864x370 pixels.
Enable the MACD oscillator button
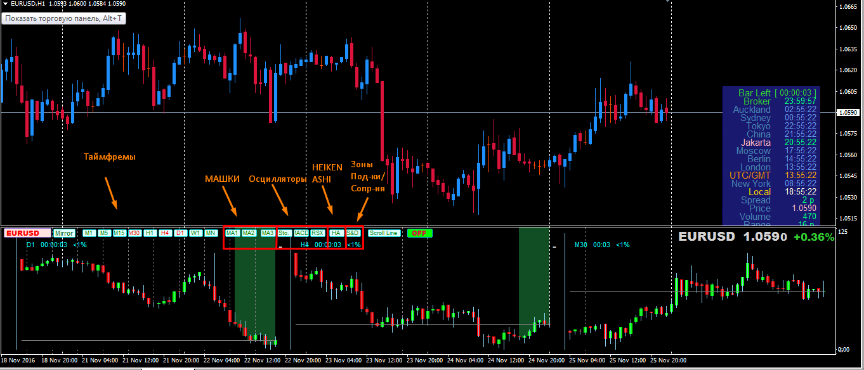301,233
